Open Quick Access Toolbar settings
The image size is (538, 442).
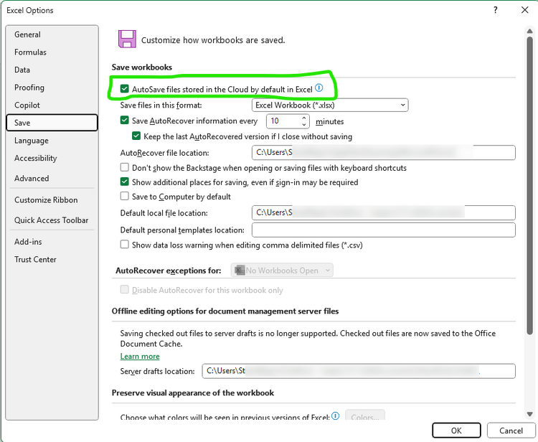click(x=51, y=220)
